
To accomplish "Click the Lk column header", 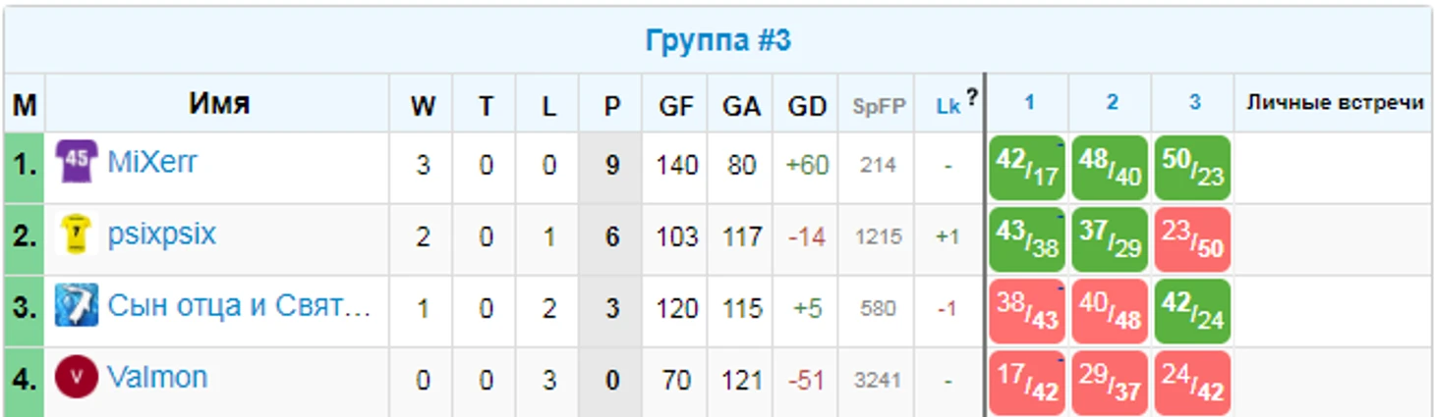I will pyautogui.click(x=947, y=107).
